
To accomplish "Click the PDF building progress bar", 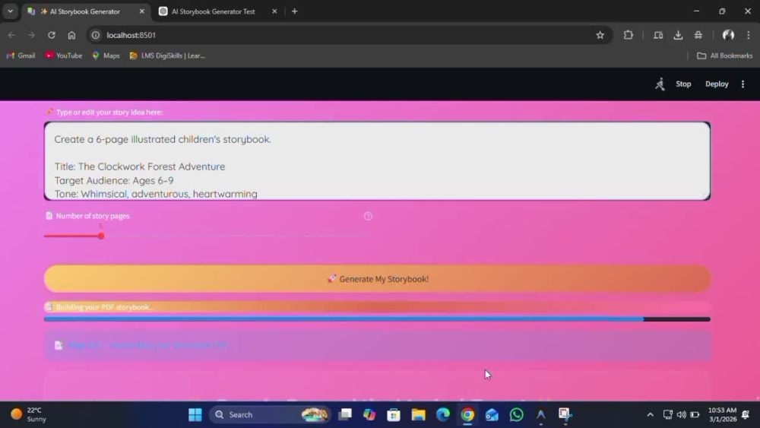I will [377, 319].
